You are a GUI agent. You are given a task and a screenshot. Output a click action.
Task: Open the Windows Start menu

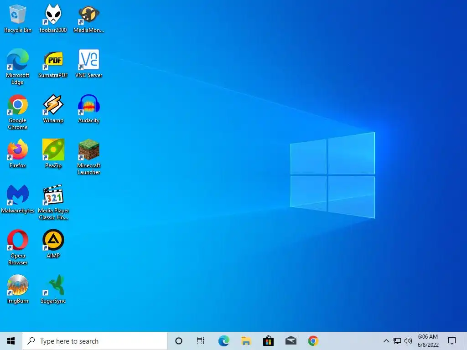11,341
